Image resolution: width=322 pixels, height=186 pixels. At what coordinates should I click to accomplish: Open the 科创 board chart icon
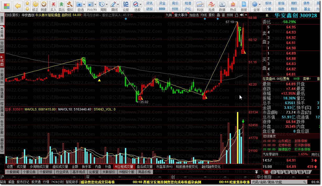pyautogui.click(x=200, y=6)
